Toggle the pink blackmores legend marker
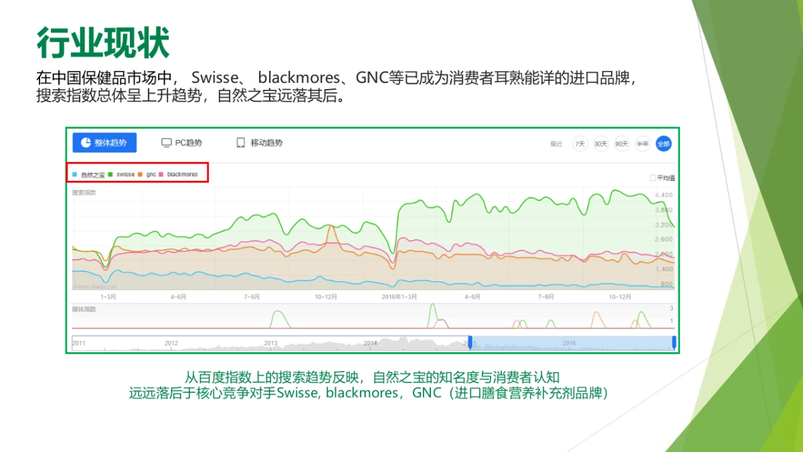 point(161,175)
